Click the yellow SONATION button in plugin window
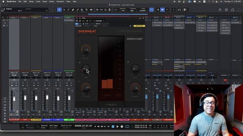Screen dimensions: 243x136 139,26
